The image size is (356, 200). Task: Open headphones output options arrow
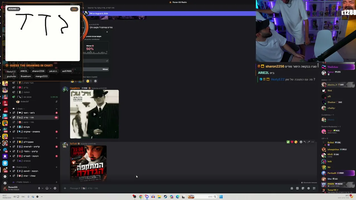pyautogui.click(x=50, y=188)
